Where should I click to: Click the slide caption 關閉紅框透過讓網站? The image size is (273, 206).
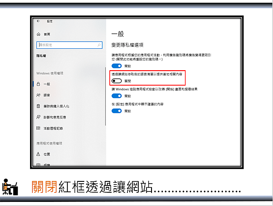[x=92, y=187]
